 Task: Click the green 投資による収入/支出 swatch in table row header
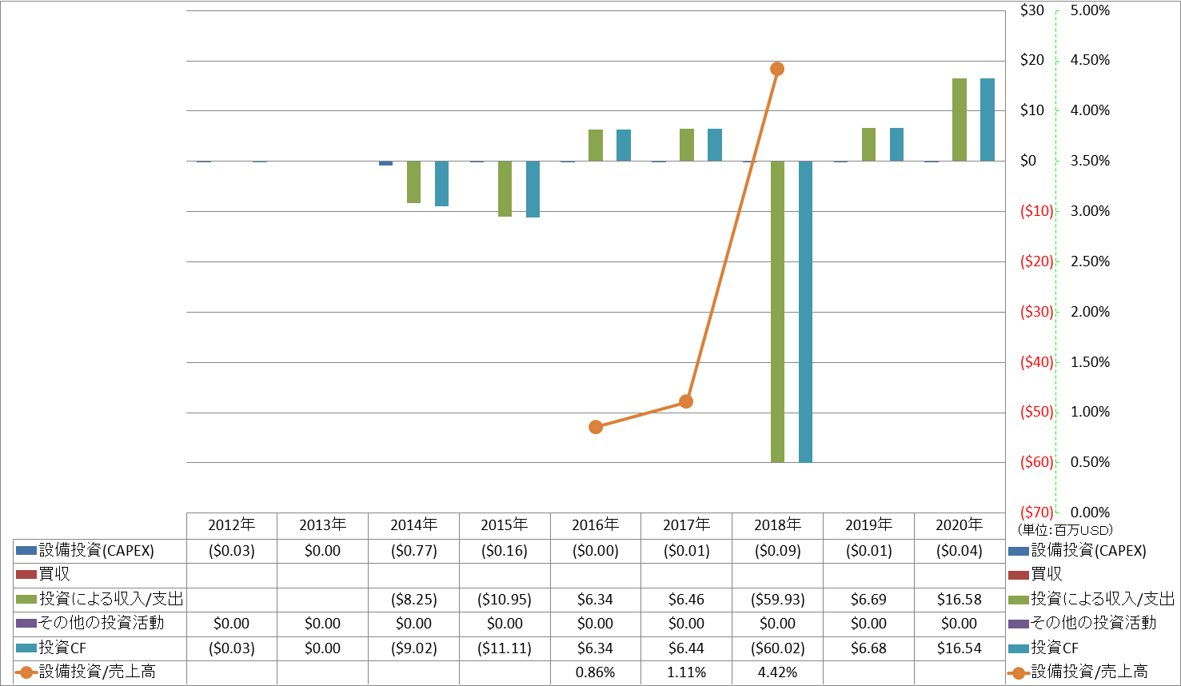[x=26, y=600]
